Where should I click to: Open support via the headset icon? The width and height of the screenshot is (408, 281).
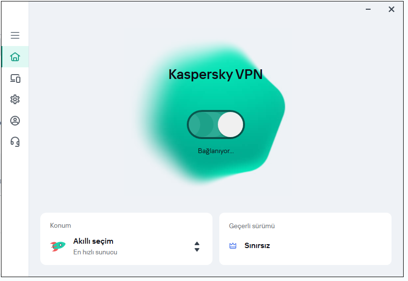(15, 141)
